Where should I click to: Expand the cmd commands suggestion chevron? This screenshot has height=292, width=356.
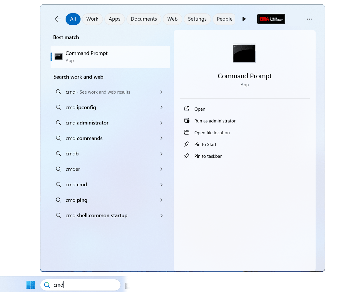pyautogui.click(x=161, y=138)
